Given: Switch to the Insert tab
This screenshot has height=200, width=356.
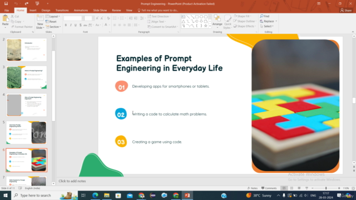Looking at the screenshot, I should tap(33, 10).
